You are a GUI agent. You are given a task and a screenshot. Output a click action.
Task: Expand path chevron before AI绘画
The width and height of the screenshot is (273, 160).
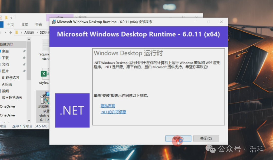point(21,33)
